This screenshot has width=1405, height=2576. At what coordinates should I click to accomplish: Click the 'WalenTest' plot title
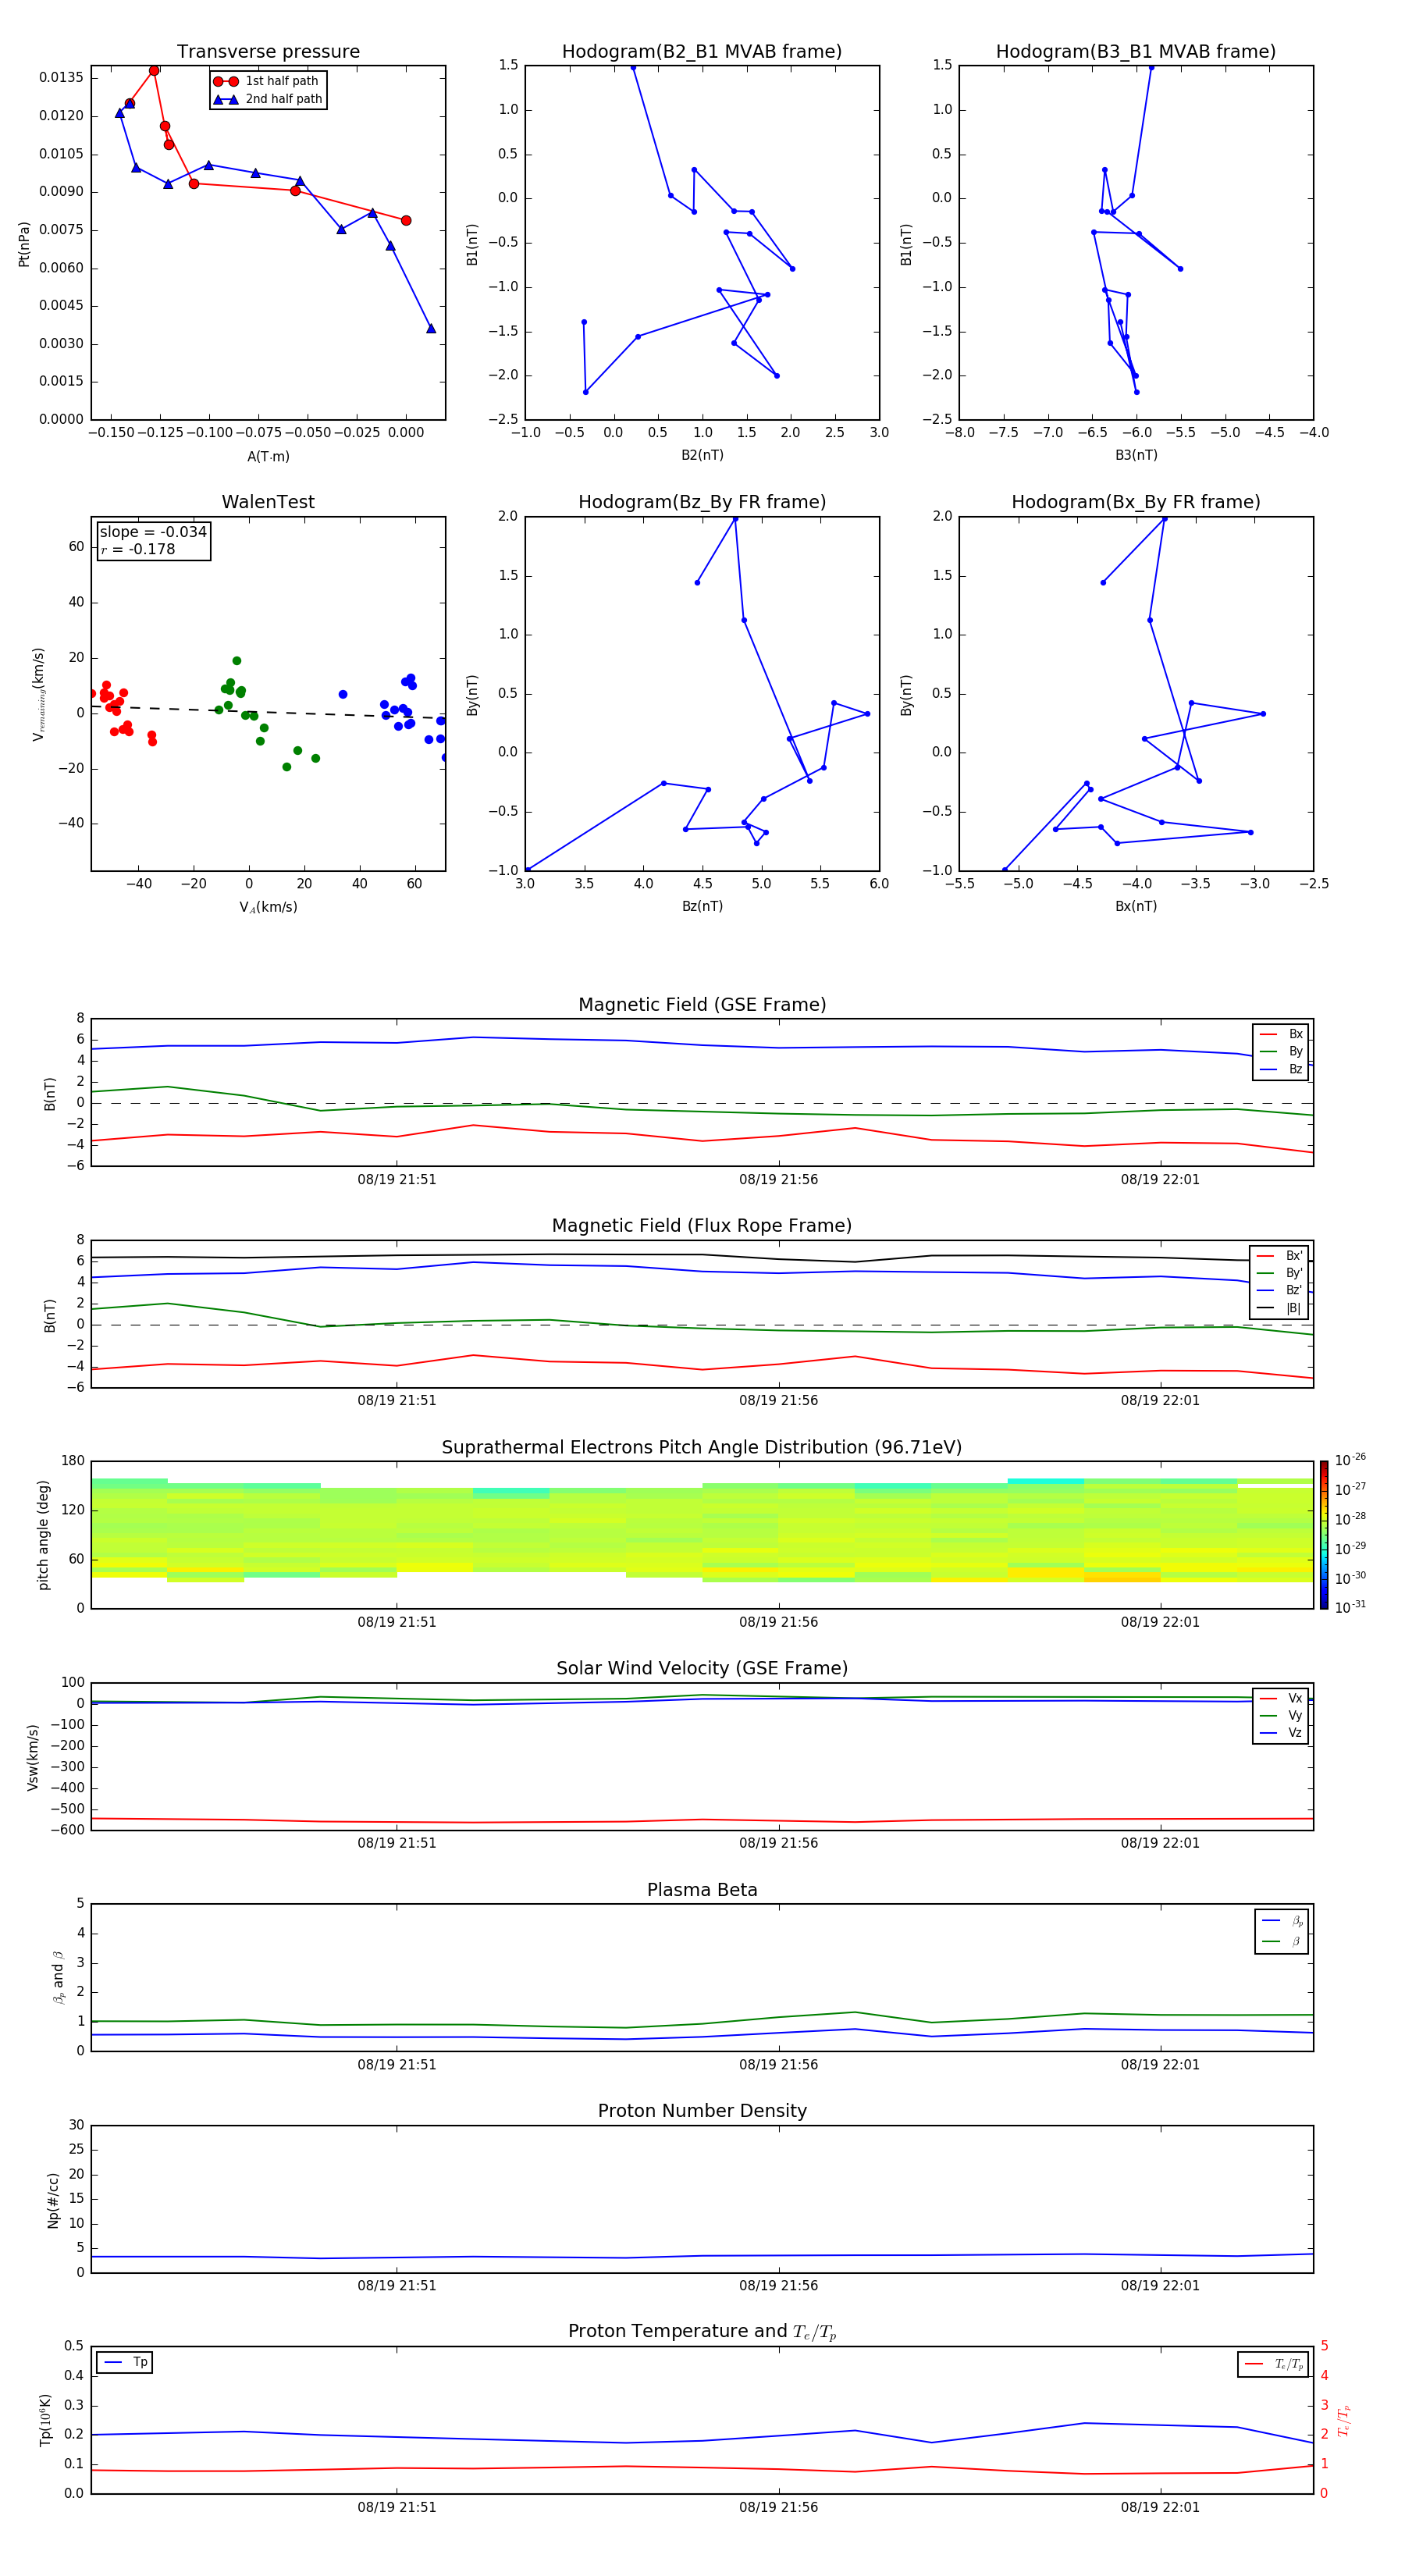(268, 502)
